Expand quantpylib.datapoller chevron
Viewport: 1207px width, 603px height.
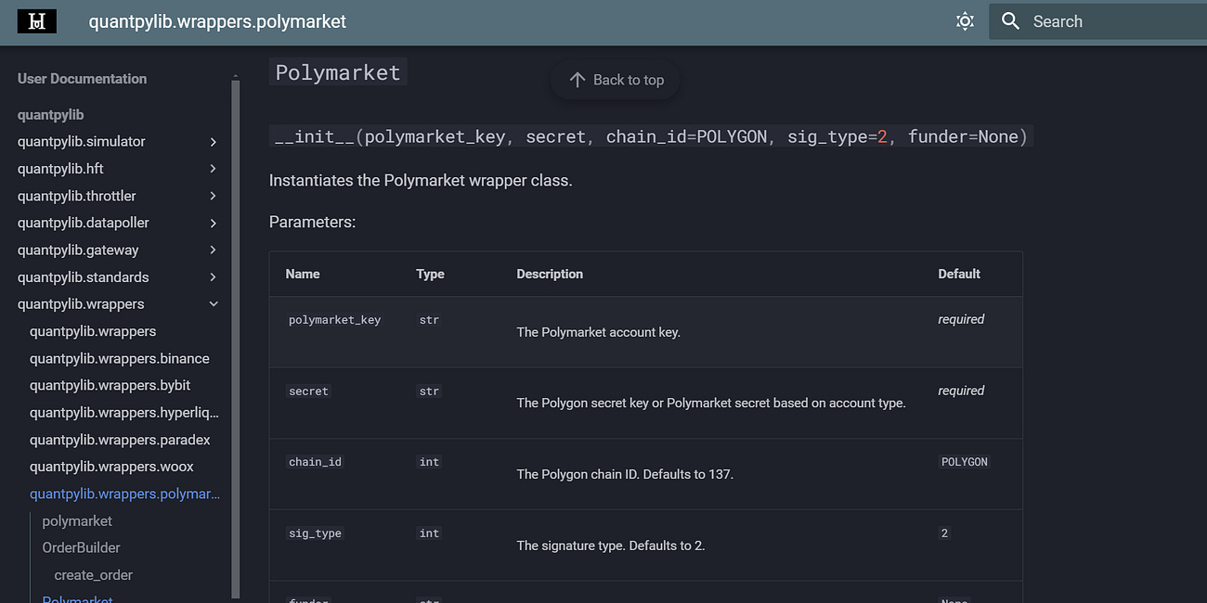click(214, 223)
